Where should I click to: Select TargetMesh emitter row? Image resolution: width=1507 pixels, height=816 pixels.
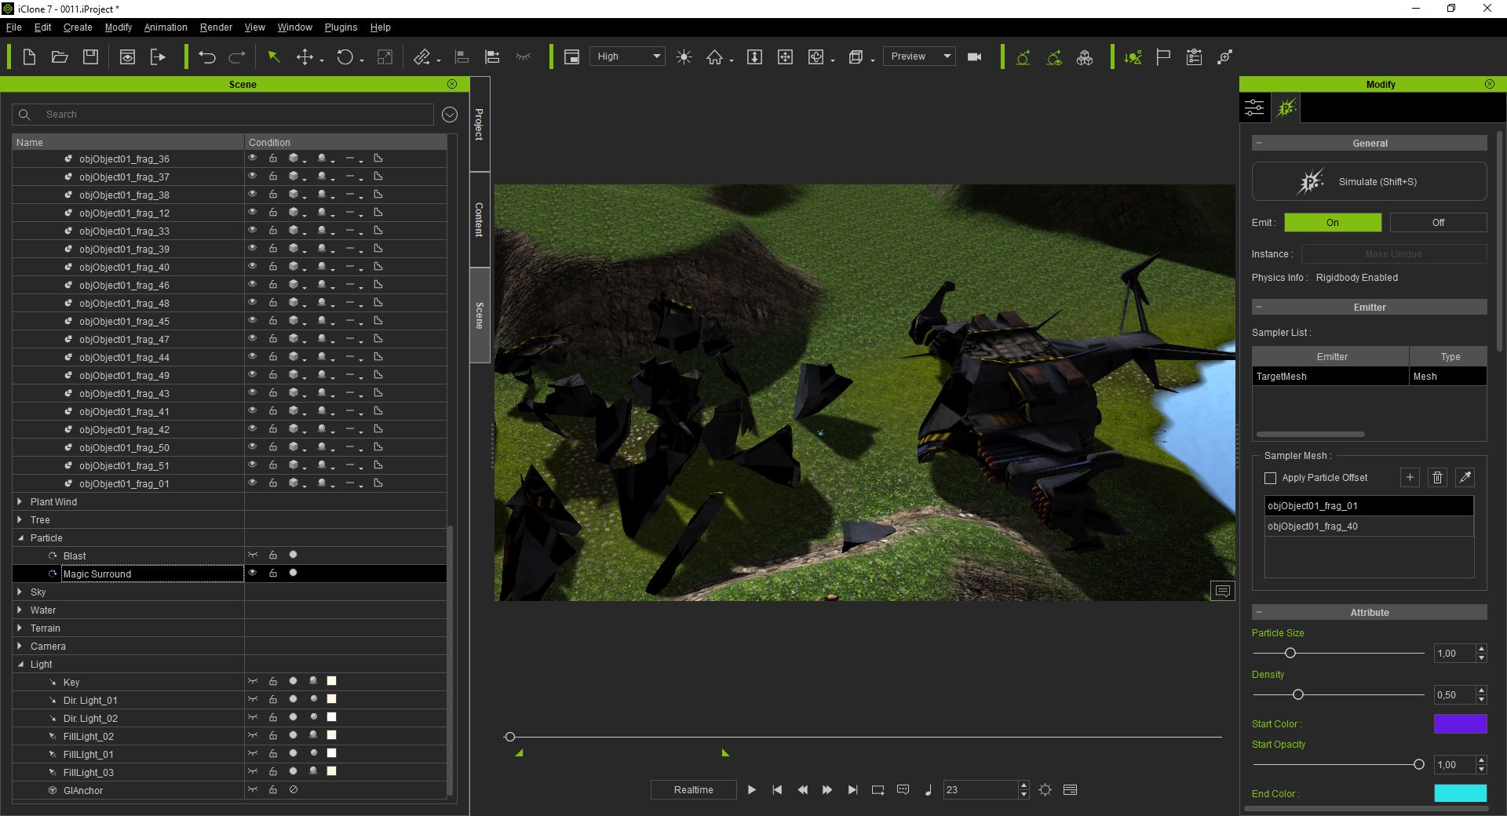pyautogui.click(x=1369, y=377)
